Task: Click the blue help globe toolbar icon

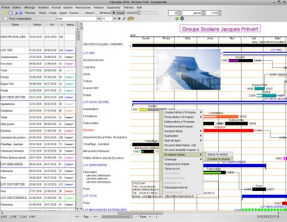Action: [20, 13]
